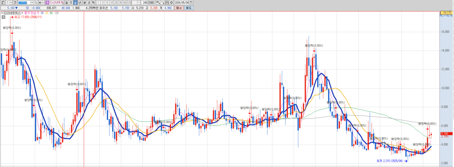Switch chart to yearly 년 period
Viewport: 454px width, 167px height.
(80, 3)
